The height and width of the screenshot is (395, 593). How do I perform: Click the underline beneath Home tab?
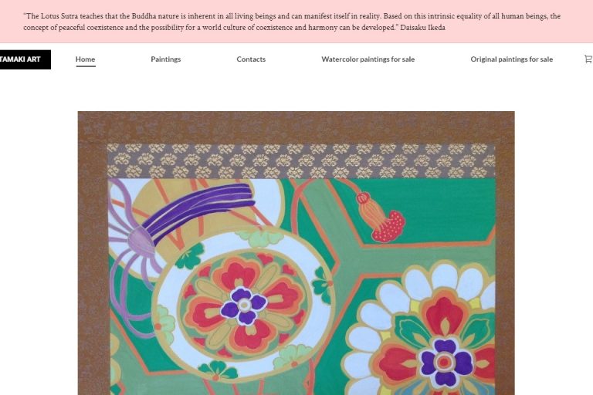[x=86, y=66]
